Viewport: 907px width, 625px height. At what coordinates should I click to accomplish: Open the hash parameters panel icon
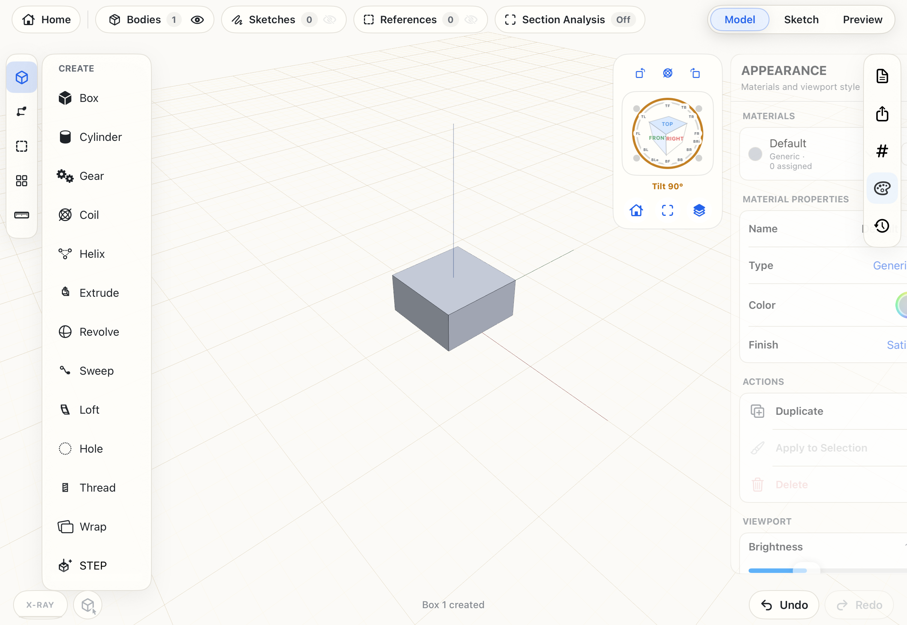point(882,151)
